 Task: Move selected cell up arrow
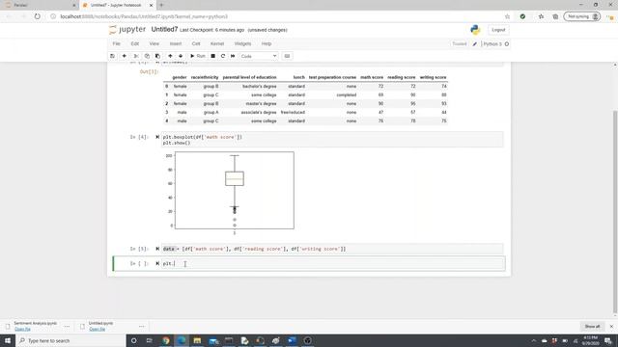pos(170,56)
